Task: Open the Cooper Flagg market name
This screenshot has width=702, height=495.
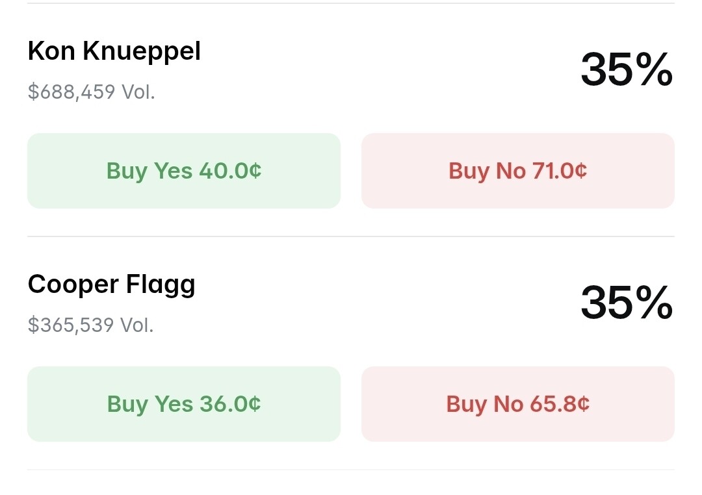Action: click(x=112, y=285)
